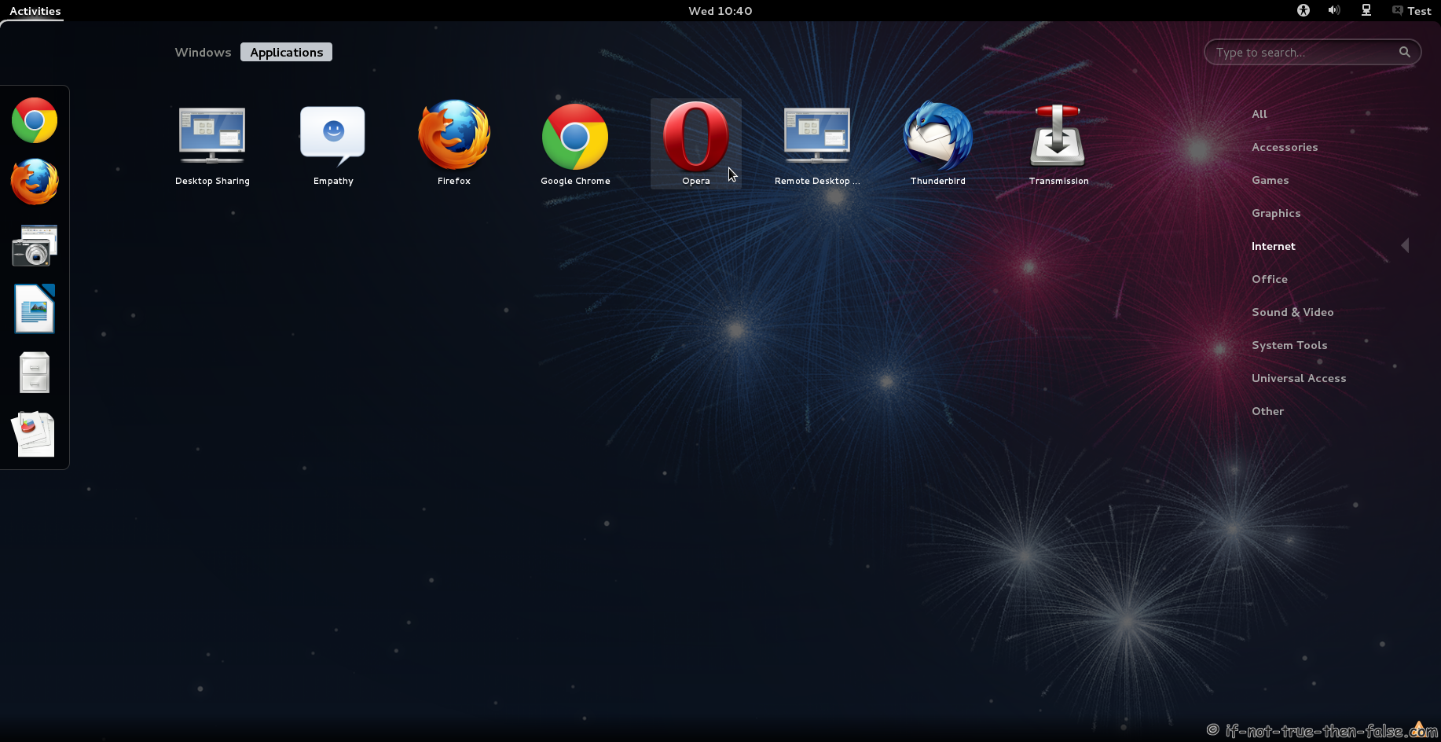Open the Universal Access menu in top bar
Image resolution: width=1441 pixels, height=742 pixels.
[1303, 10]
